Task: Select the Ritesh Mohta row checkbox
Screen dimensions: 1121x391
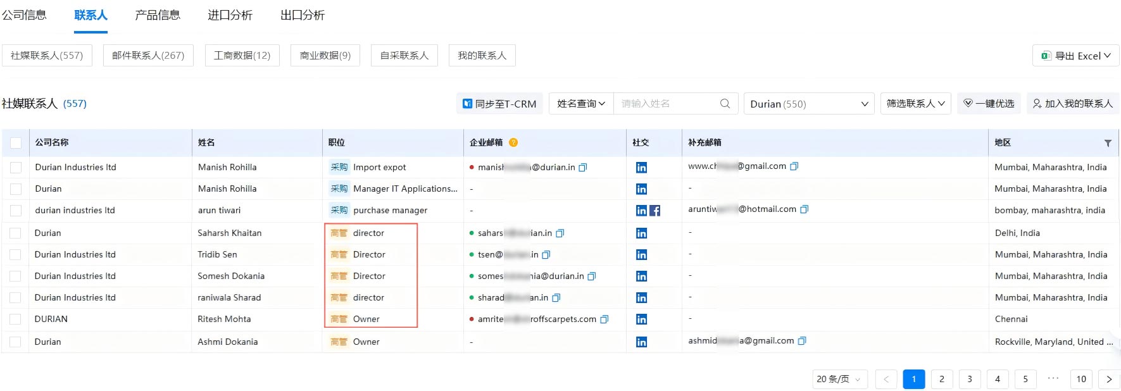Action: pos(16,320)
